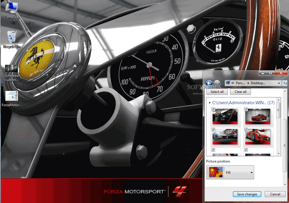
Task: Maximize the Desktop Background window
Action: click(x=270, y=73)
